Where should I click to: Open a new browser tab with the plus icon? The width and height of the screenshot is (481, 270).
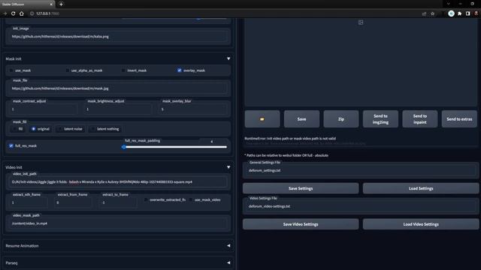[x=61, y=4]
